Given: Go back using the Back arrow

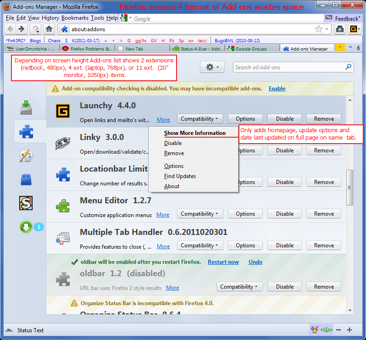Looking at the screenshot, I should (10, 29).
